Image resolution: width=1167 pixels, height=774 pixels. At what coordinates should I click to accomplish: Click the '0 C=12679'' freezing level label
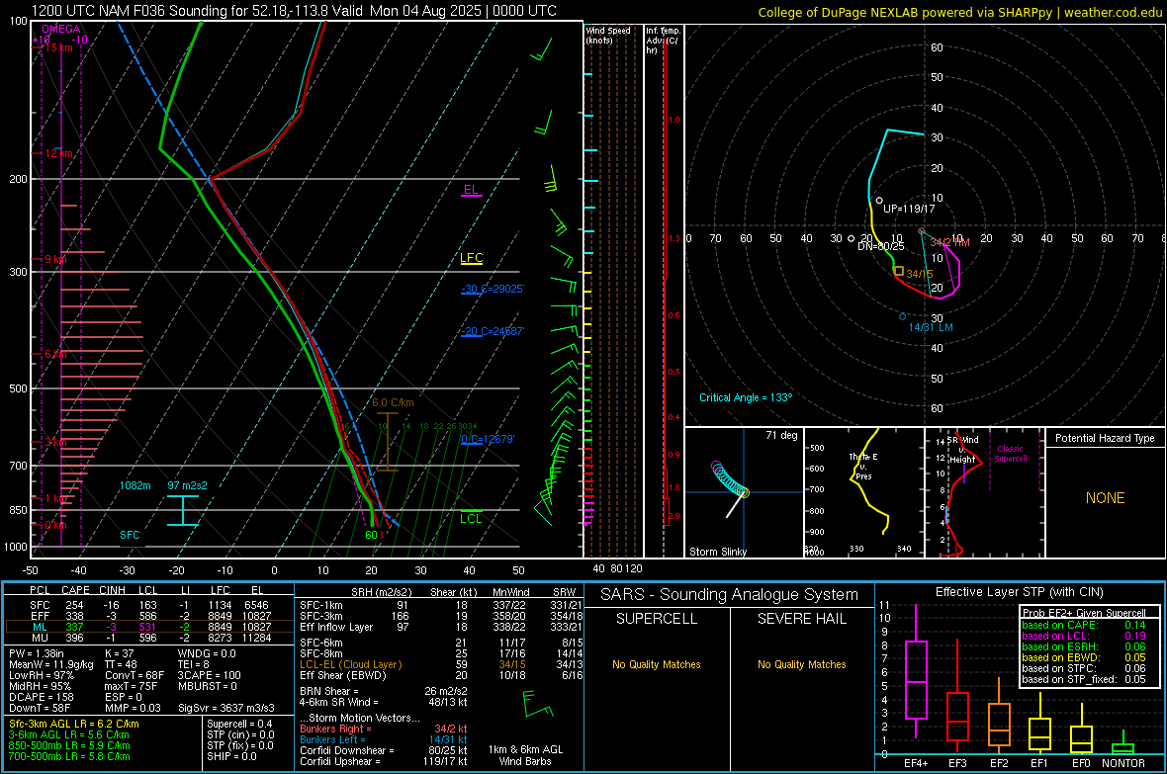click(x=488, y=439)
